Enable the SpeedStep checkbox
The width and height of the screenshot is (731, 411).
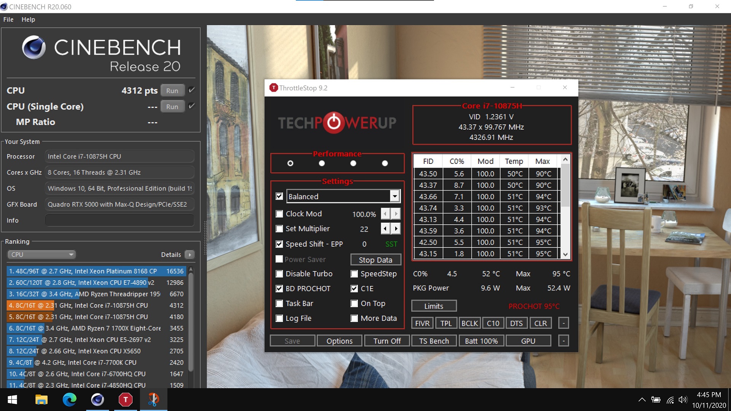tap(354, 274)
